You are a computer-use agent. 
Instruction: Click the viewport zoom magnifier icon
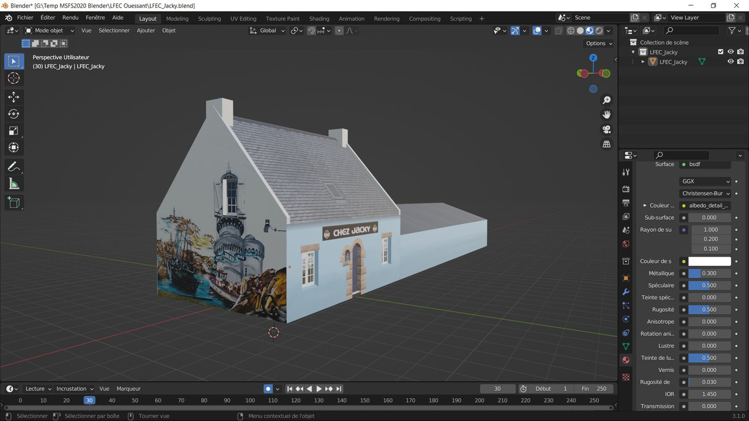[x=607, y=101]
